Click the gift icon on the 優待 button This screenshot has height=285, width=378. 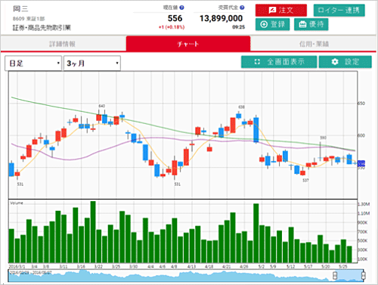pyautogui.click(x=302, y=24)
